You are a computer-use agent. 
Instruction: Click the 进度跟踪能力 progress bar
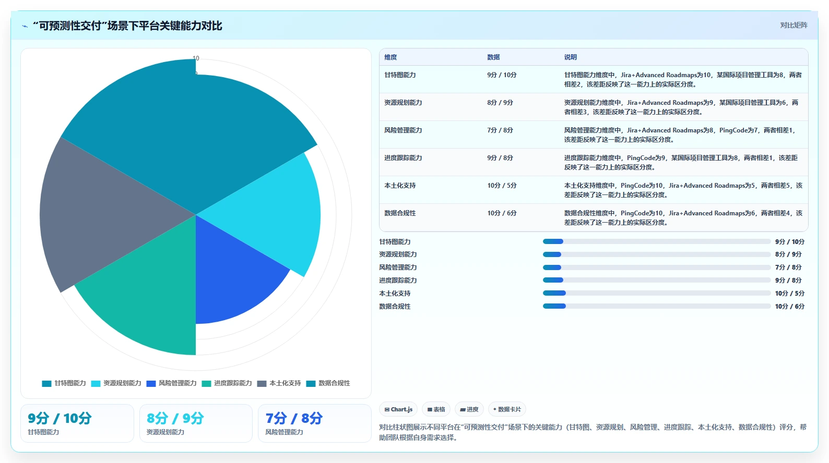point(657,280)
